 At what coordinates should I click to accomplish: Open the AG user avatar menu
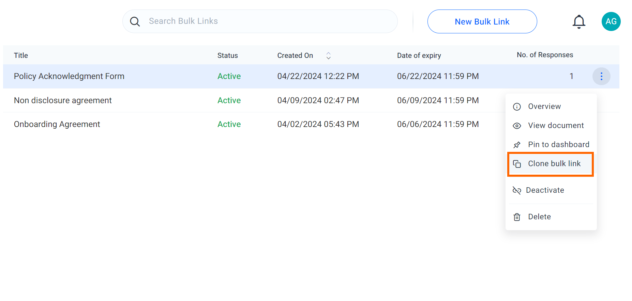point(611,21)
